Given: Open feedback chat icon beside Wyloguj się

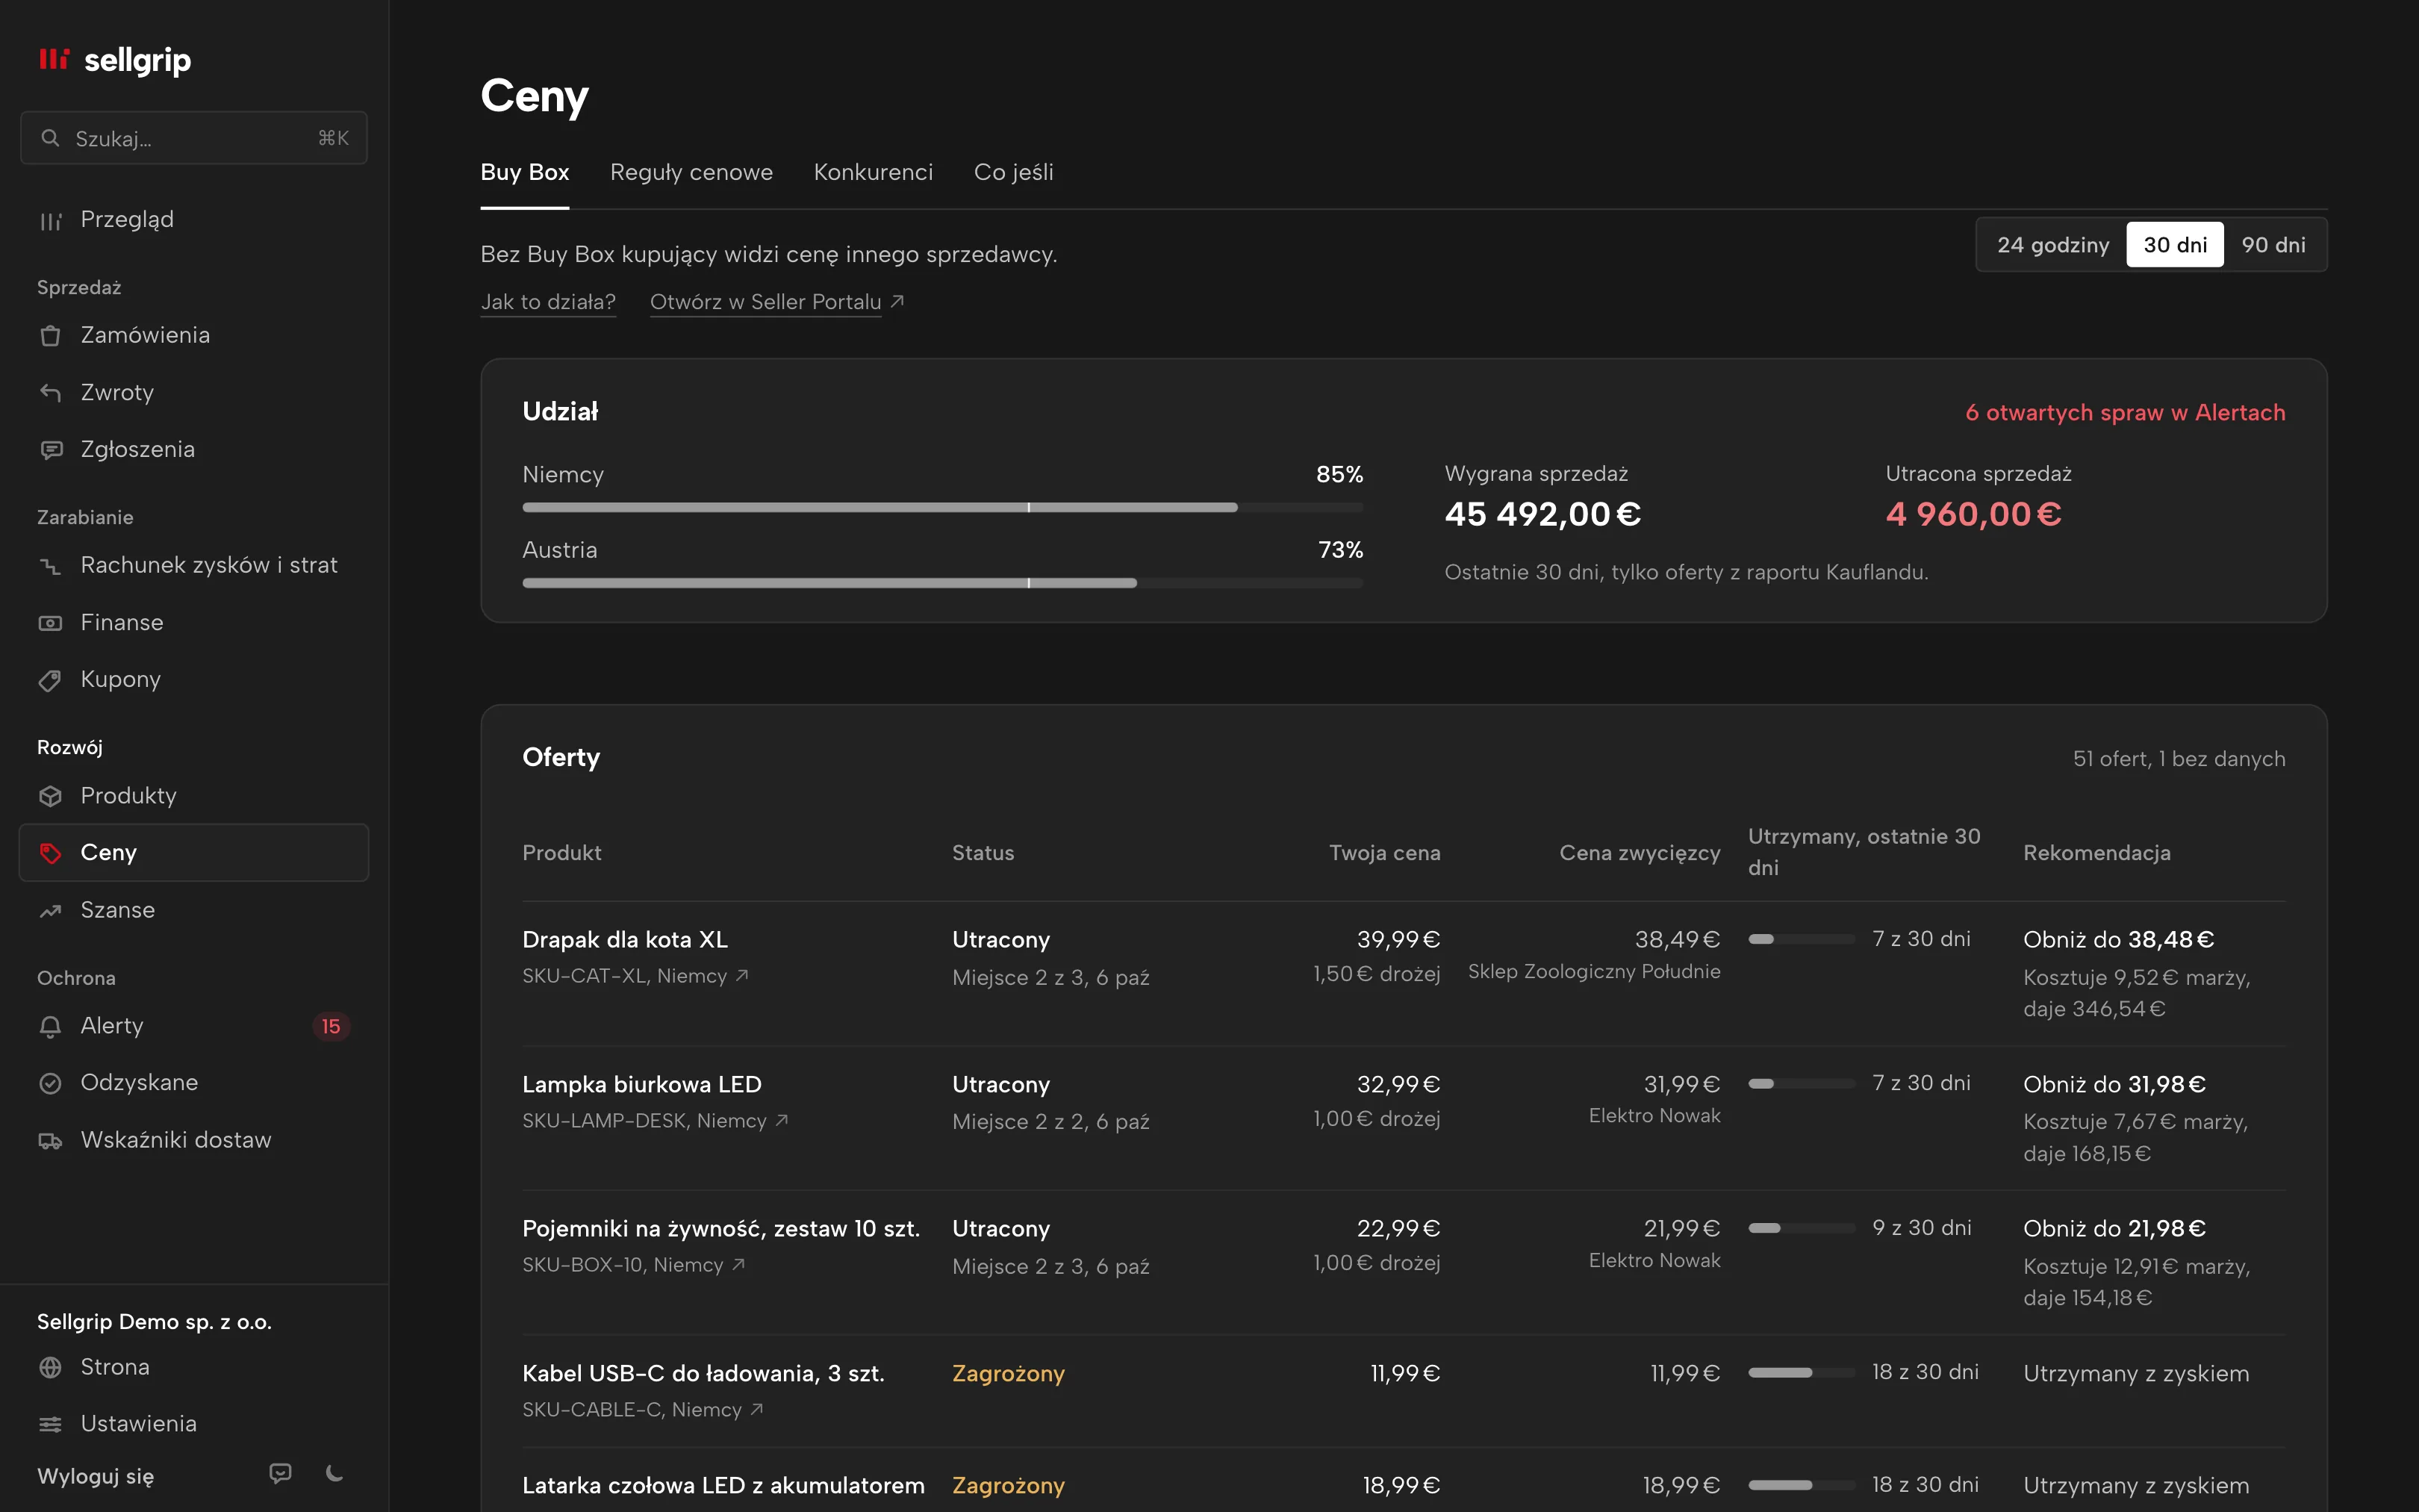Looking at the screenshot, I should coord(281,1473).
